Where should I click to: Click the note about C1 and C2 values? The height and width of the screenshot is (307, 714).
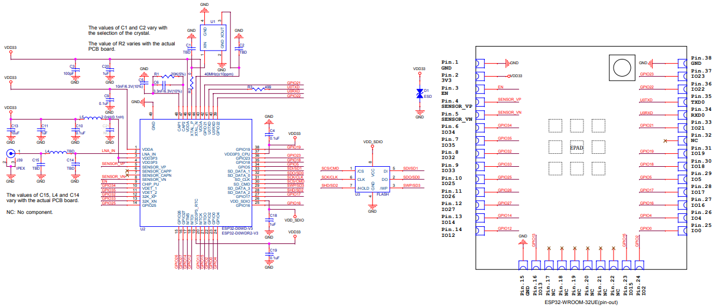(x=128, y=31)
